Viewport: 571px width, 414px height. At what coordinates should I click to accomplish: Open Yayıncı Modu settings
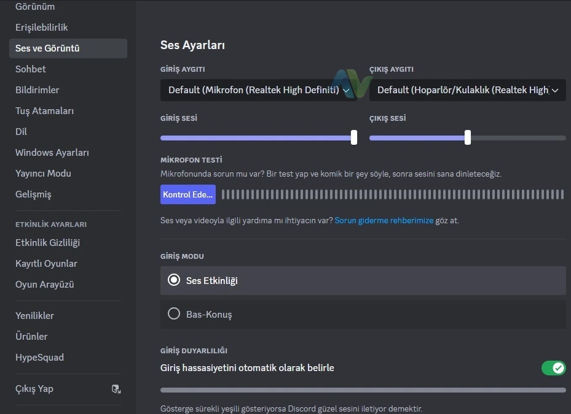click(x=43, y=174)
